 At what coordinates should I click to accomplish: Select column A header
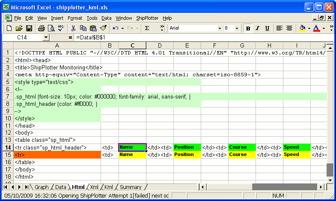pyautogui.click(x=57, y=45)
